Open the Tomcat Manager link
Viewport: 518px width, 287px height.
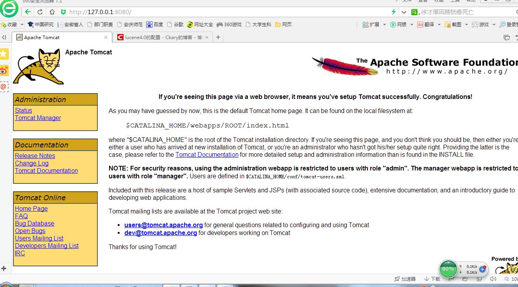pos(38,118)
